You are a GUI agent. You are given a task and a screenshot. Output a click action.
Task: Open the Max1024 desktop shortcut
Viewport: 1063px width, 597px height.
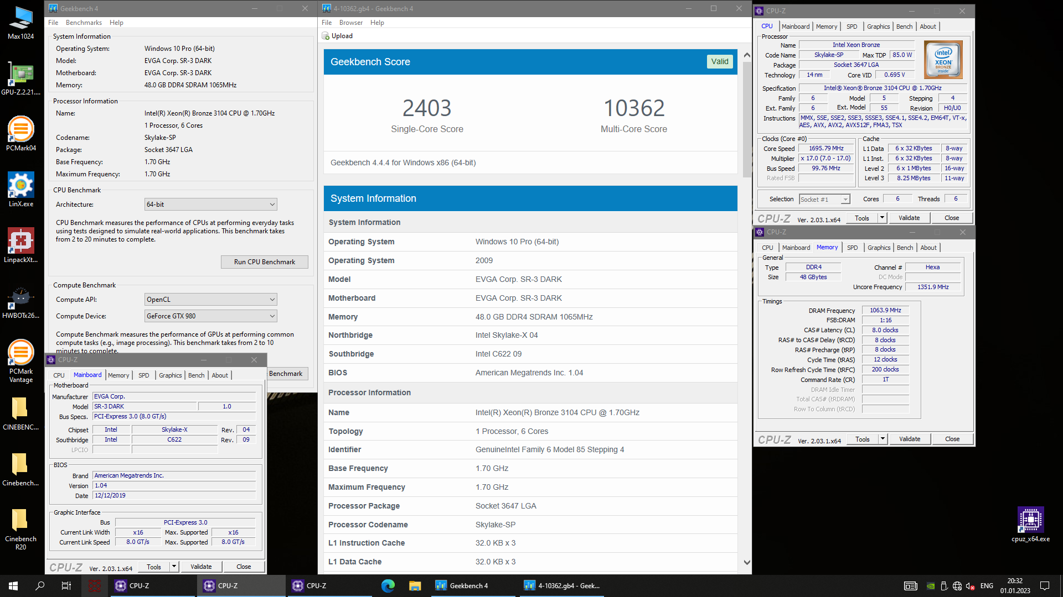pos(20,23)
